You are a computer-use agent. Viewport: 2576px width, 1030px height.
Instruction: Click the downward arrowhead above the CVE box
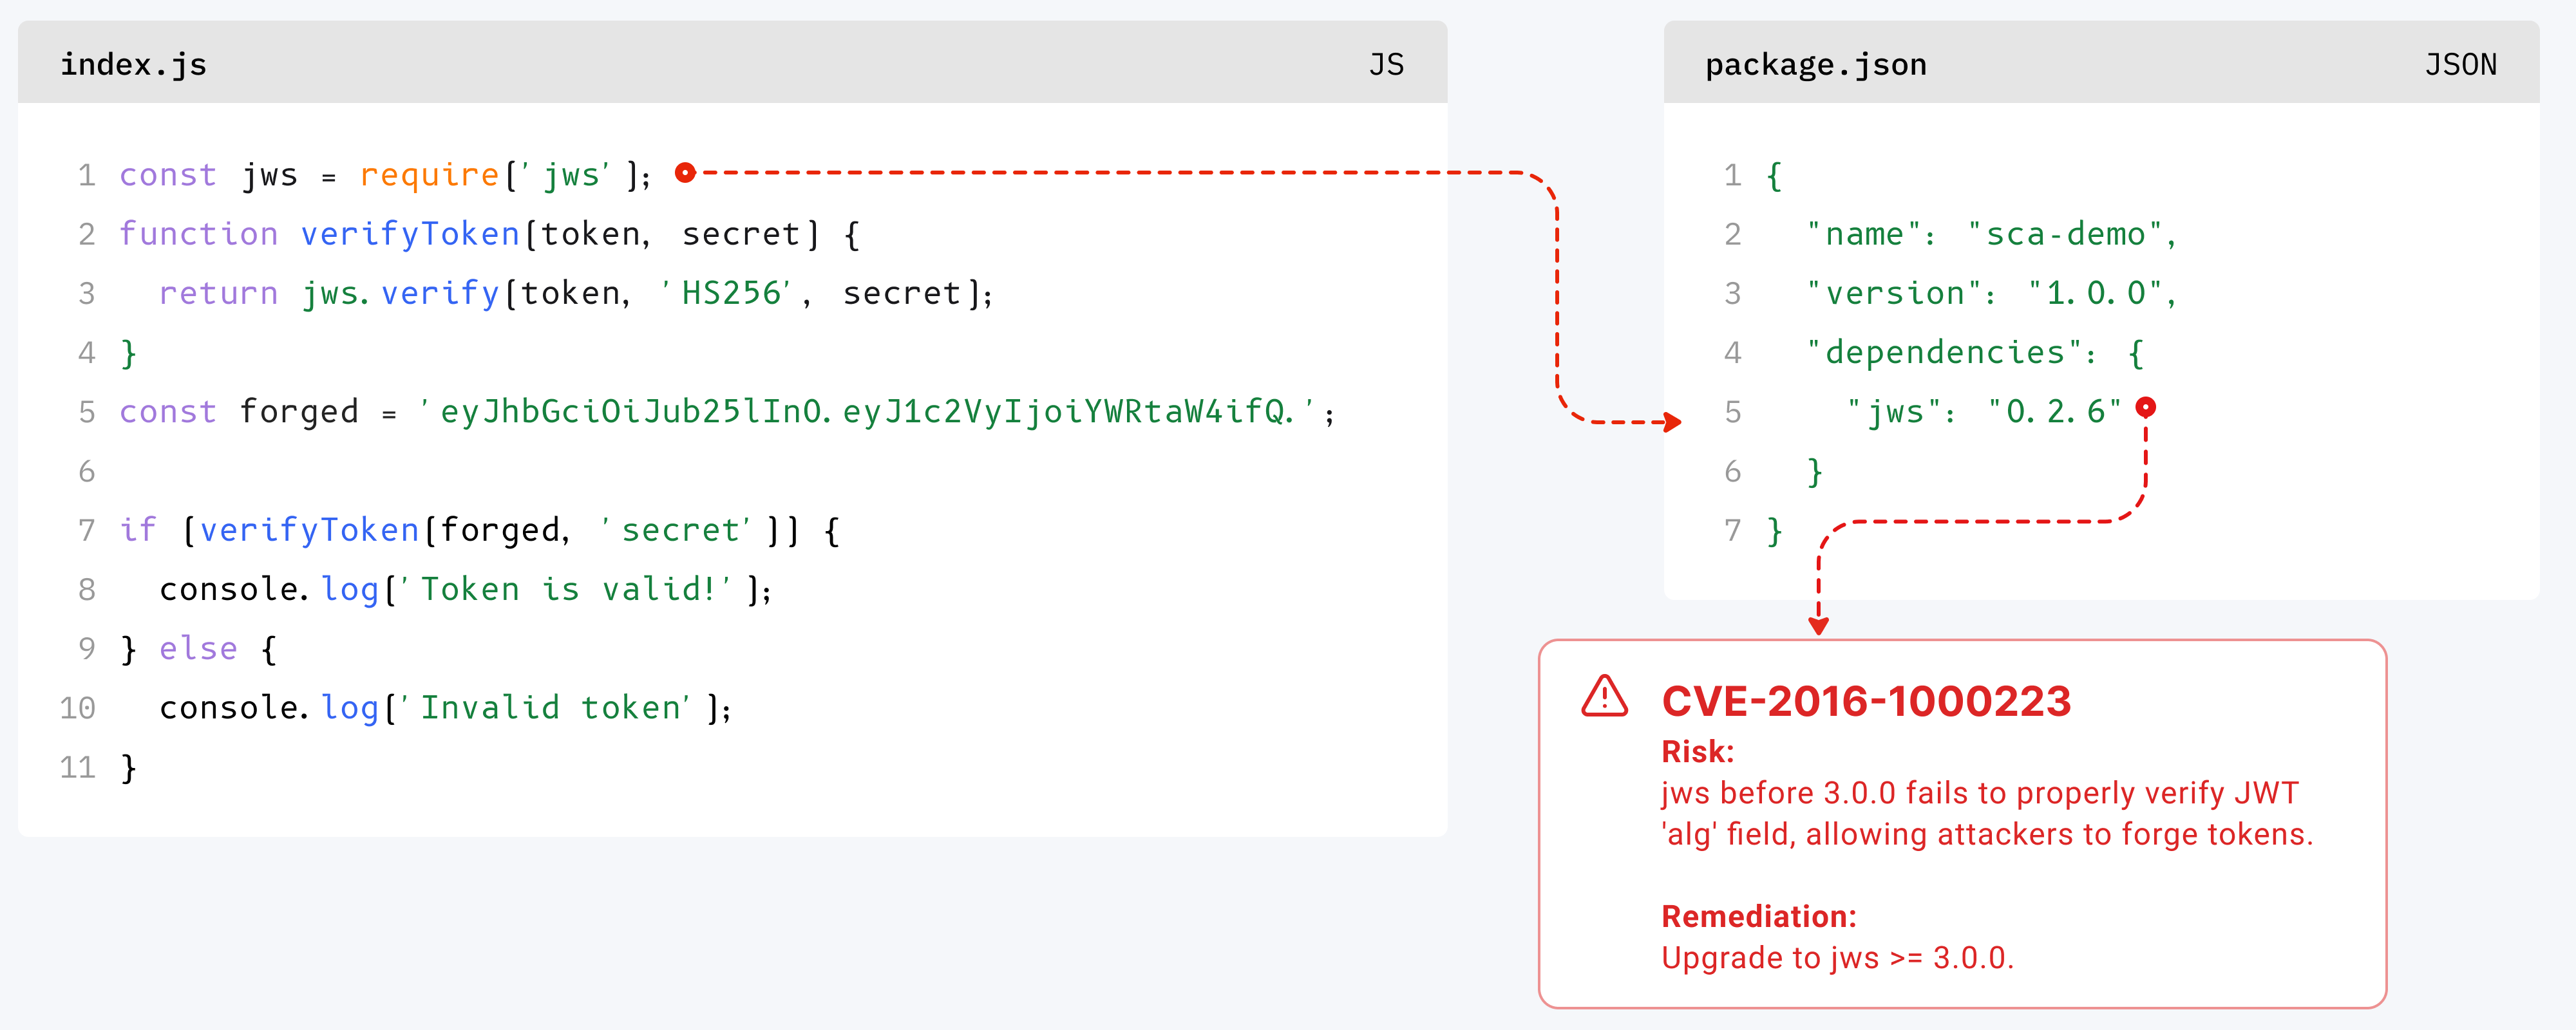click(x=1818, y=626)
